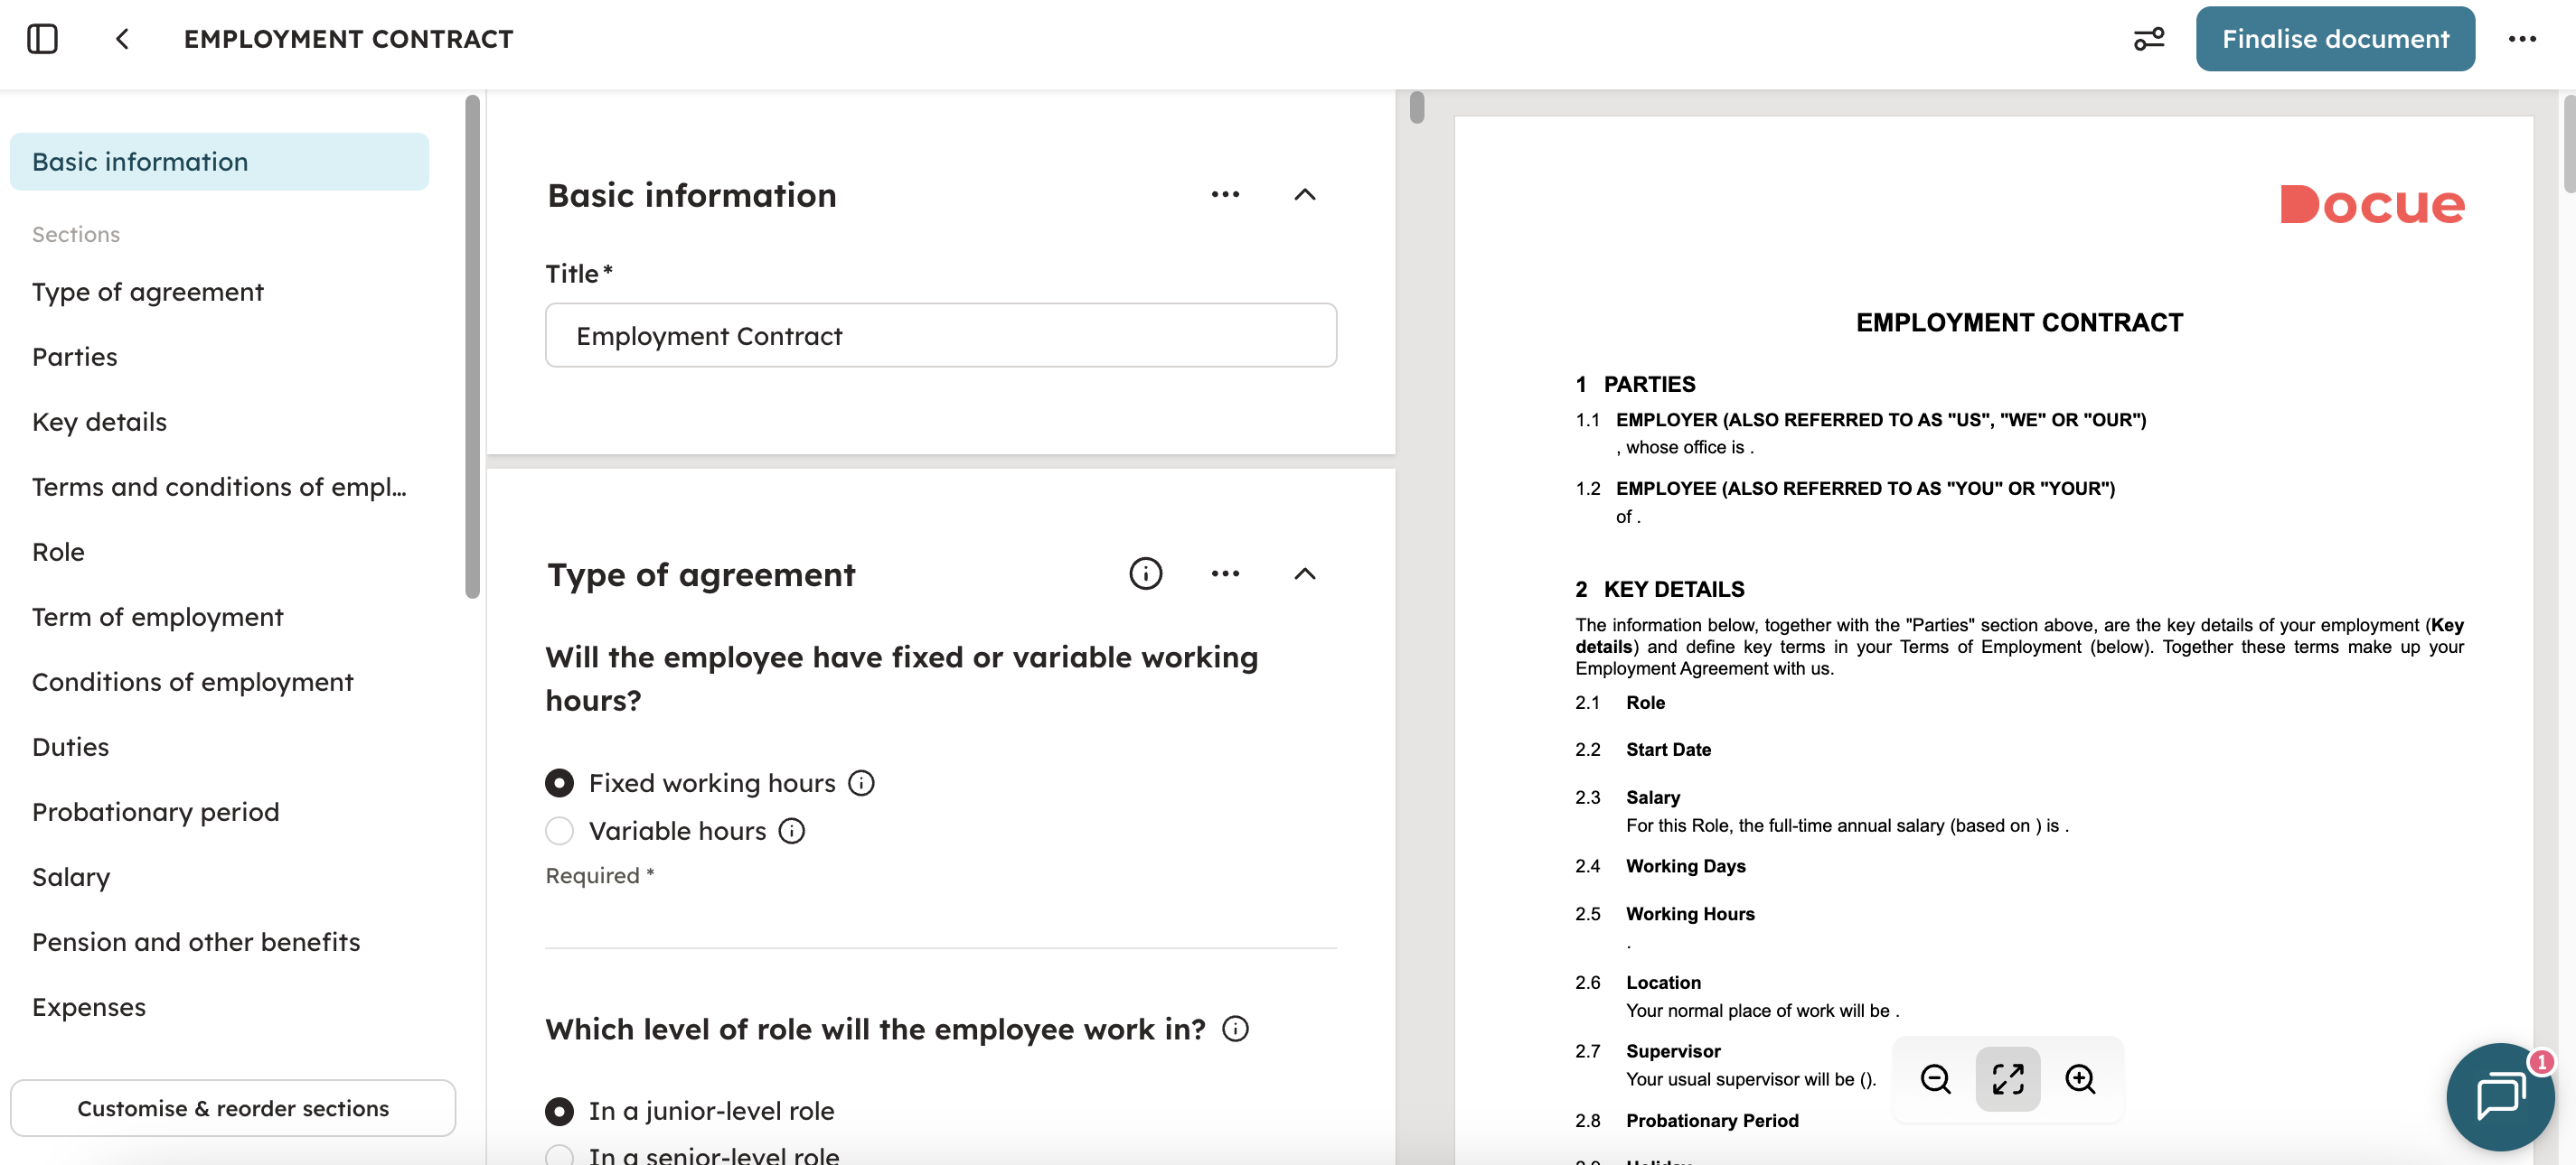This screenshot has height=1165, width=2576.
Task: Zoom in the document preview
Action: click(2080, 1079)
